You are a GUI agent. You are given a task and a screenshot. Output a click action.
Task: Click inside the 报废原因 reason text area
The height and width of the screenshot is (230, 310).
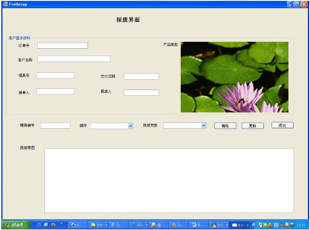click(x=169, y=180)
